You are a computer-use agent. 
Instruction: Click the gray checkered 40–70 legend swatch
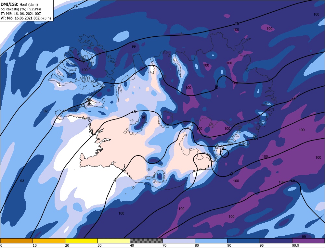(146, 241)
